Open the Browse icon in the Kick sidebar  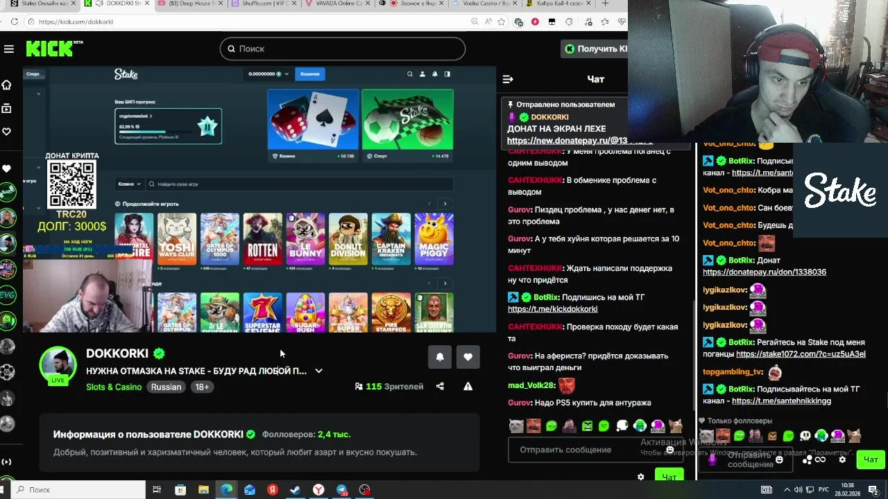click(x=6, y=108)
